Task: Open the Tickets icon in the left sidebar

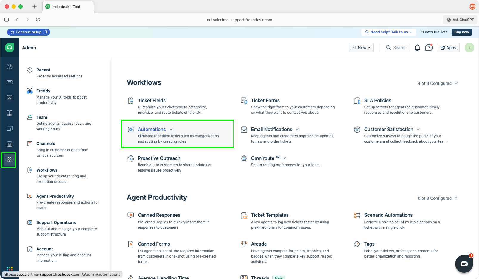Action: pos(10,82)
